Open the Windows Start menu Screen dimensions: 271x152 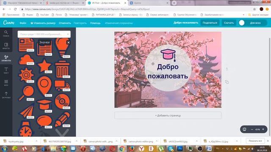pyautogui.click(x=4, y=149)
